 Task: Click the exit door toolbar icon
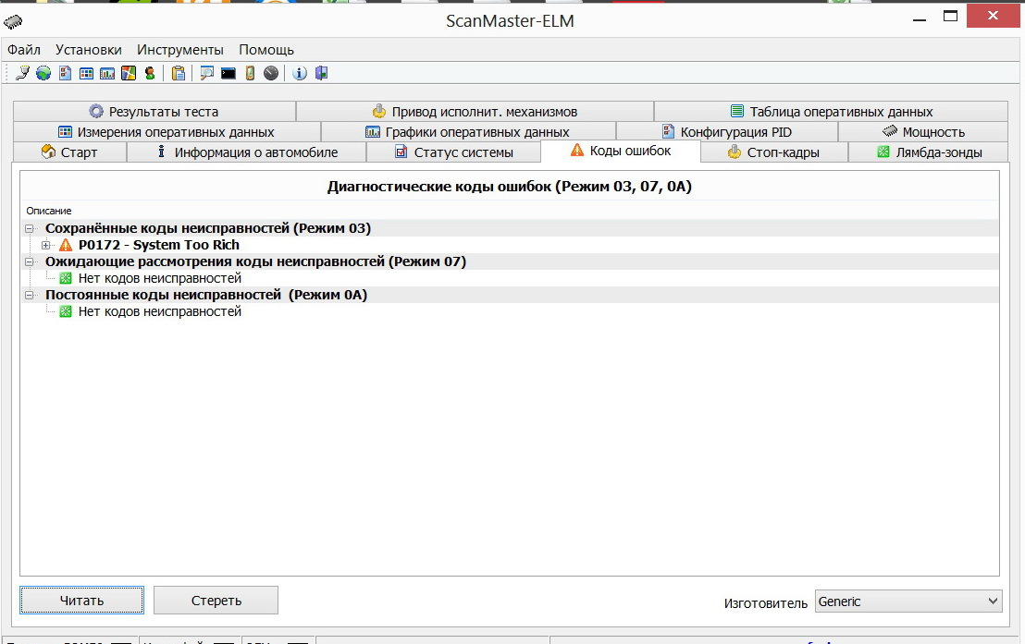pos(321,73)
